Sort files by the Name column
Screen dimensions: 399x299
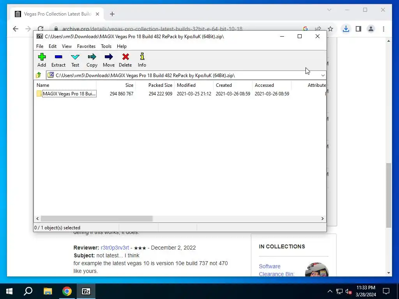65,85
